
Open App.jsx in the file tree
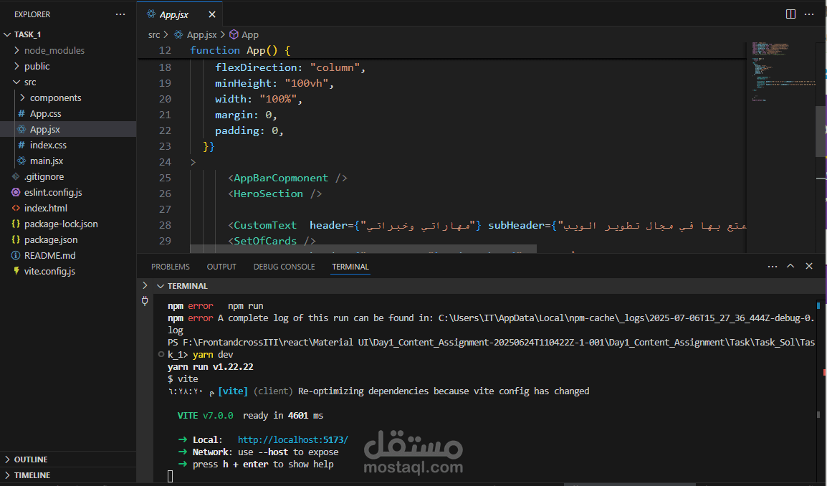[x=68, y=129]
